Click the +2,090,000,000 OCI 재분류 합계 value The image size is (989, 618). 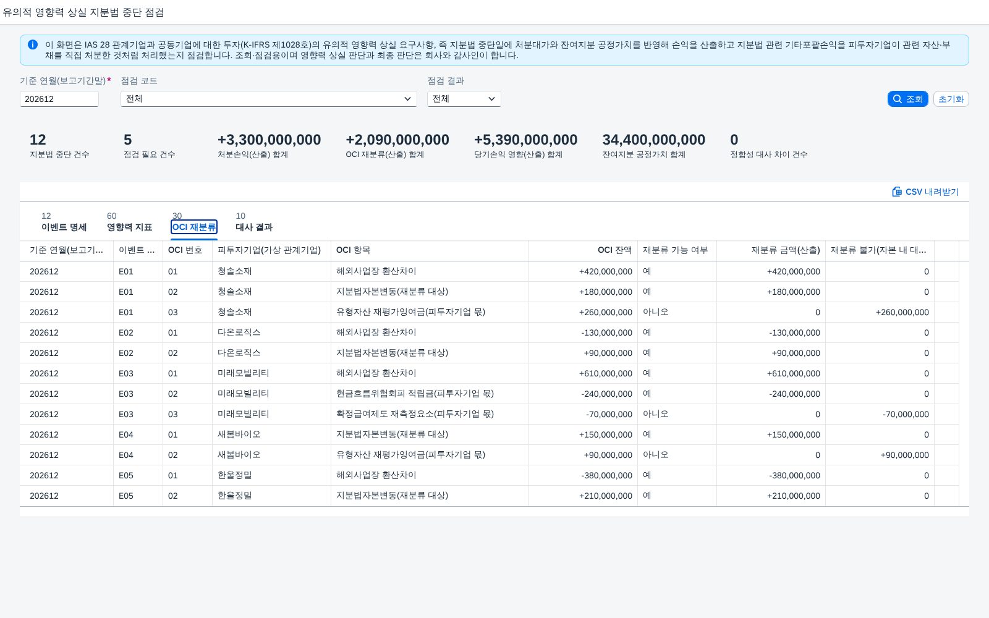[x=397, y=140]
